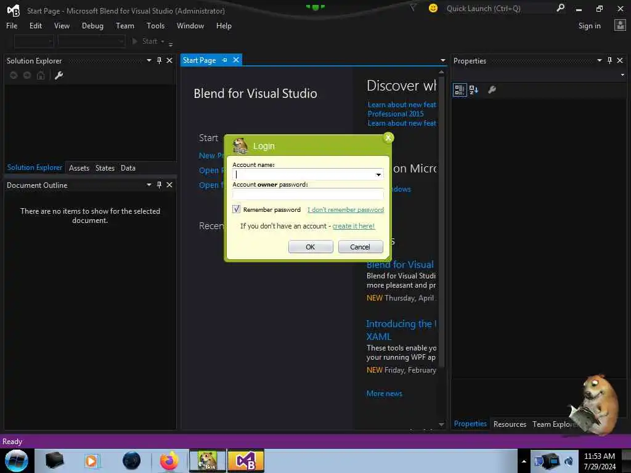Switch to the Resources tab
The height and width of the screenshot is (473, 631).
510,424
